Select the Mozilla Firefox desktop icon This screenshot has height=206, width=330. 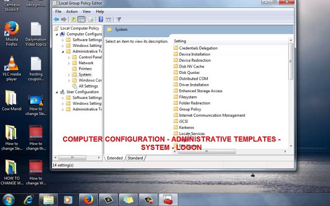[12, 34]
